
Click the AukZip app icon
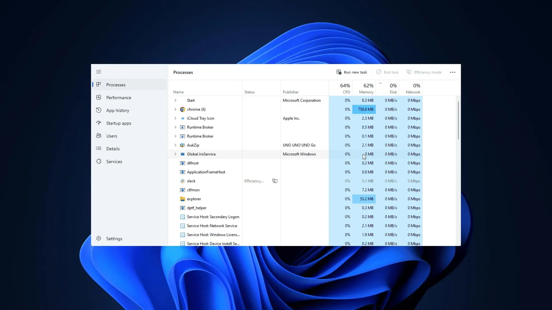[182, 145]
